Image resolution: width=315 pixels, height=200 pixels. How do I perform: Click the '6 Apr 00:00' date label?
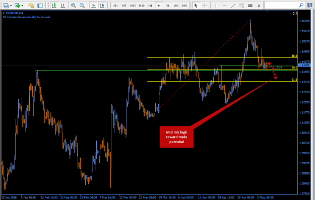(186, 197)
